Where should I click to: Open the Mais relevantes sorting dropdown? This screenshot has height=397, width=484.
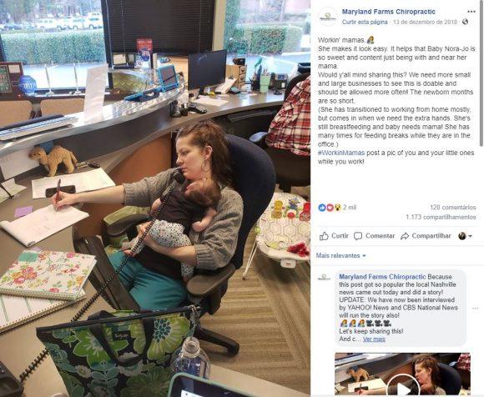(340, 256)
